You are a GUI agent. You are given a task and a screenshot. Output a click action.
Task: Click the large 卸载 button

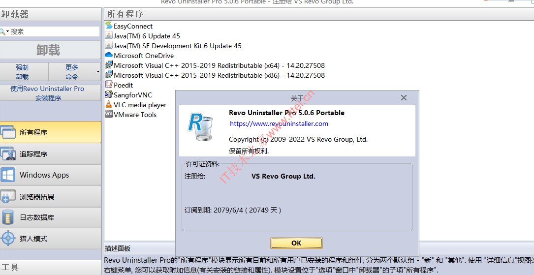50,50
